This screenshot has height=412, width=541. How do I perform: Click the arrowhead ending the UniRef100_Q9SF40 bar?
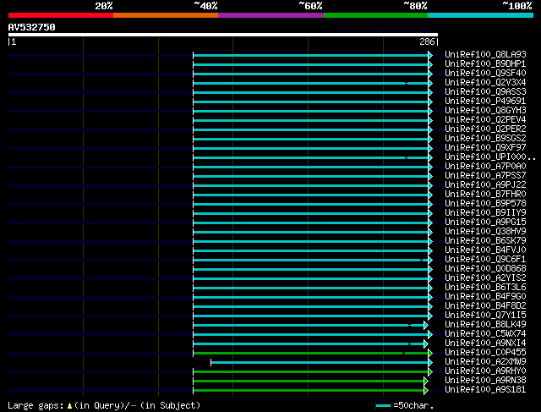430,74
